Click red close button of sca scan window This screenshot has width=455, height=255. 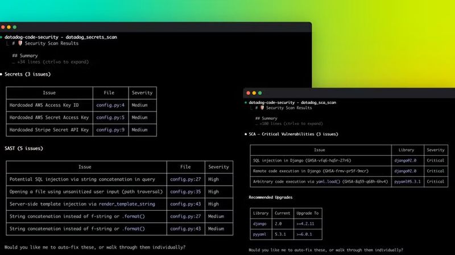[248, 93]
